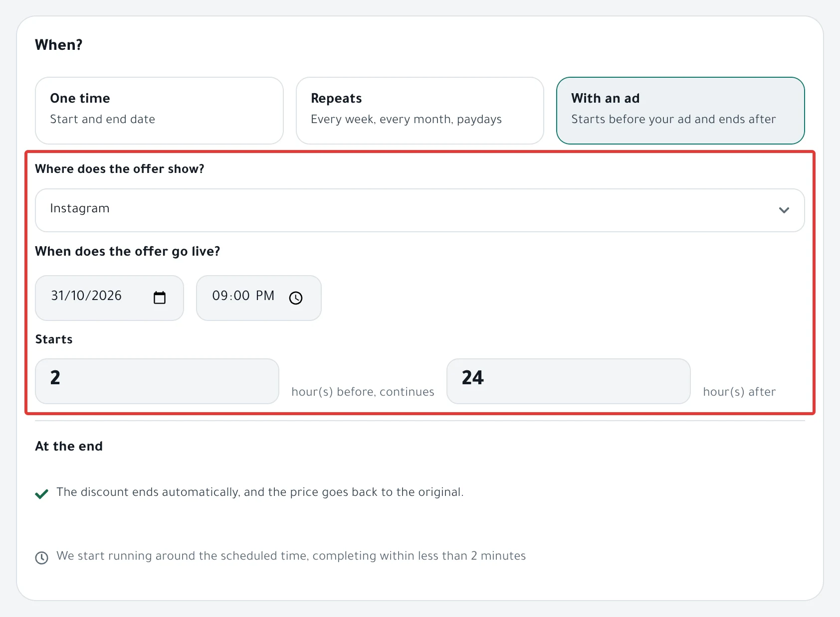This screenshot has height=617, width=840.
Task: Click the go-live date field 31/10/2026
Action: click(109, 298)
